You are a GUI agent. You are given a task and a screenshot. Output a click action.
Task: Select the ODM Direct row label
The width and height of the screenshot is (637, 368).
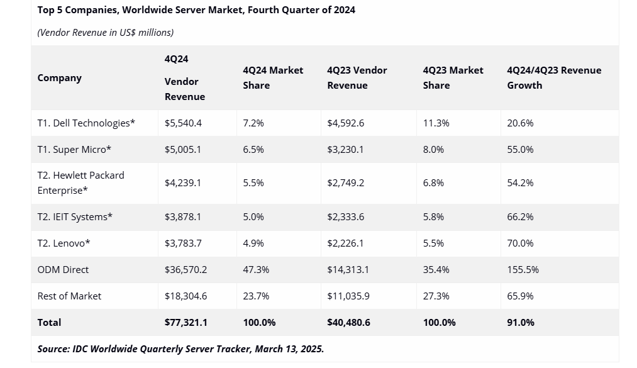[63, 270]
